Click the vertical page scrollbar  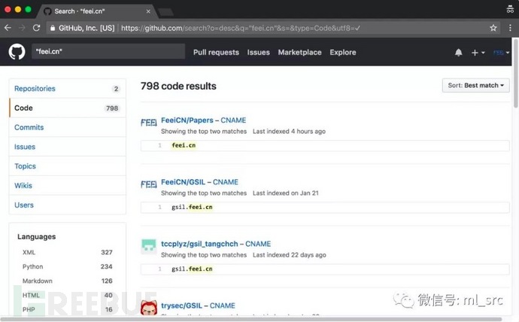pos(515,74)
